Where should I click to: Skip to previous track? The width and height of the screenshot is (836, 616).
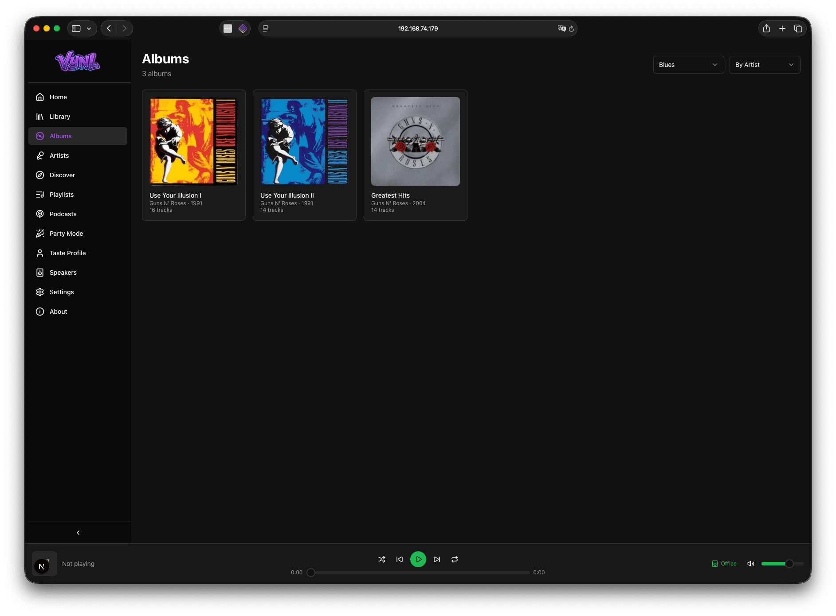pyautogui.click(x=400, y=559)
